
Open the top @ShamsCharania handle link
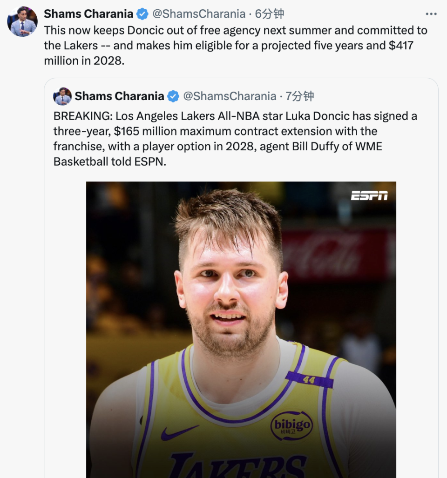click(199, 13)
